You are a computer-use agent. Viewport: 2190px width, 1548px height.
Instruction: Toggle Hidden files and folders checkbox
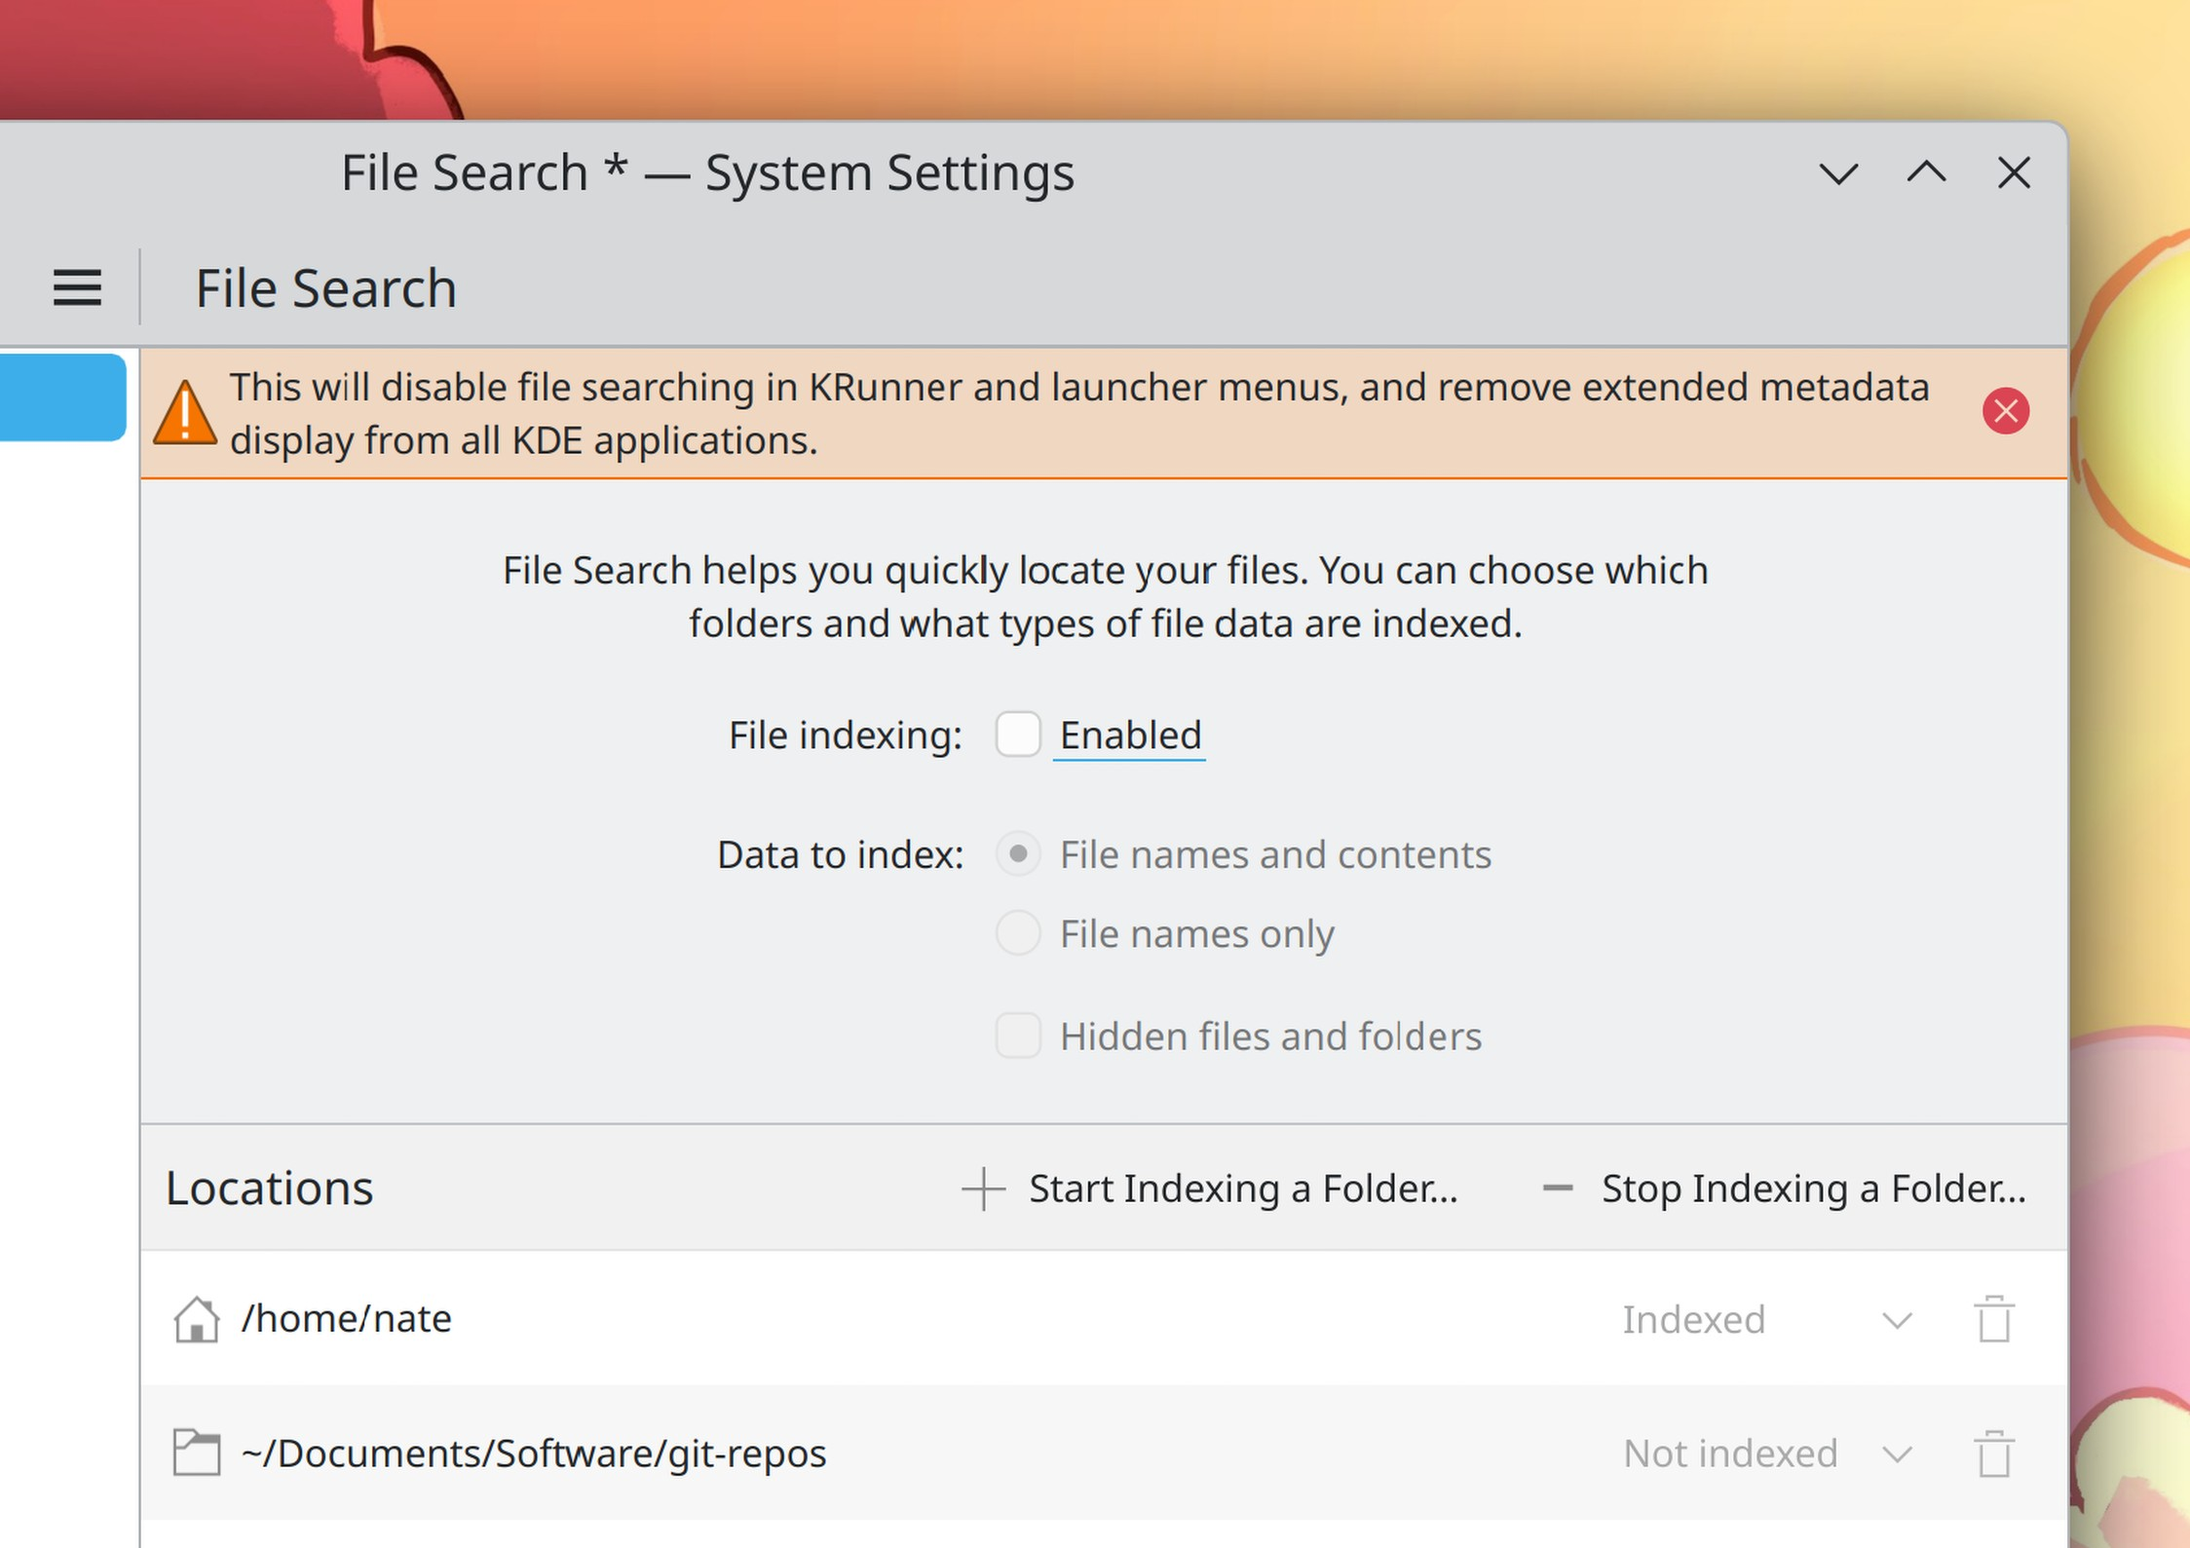point(1018,1036)
